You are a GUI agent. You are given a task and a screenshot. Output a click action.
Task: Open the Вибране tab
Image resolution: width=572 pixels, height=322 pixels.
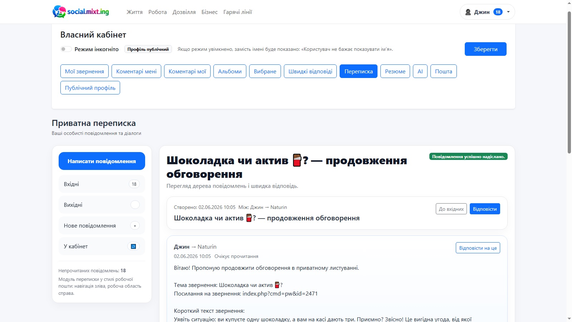(x=265, y=71)
